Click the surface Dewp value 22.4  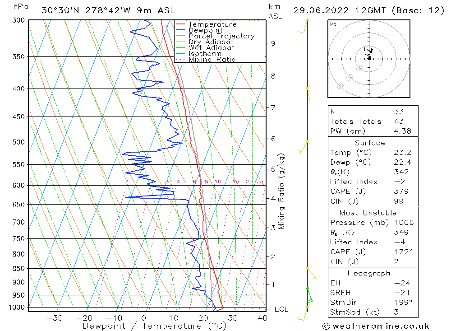[x=402, y=162]
